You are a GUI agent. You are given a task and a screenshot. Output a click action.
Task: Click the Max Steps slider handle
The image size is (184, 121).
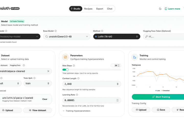click(x=67, y=70)
